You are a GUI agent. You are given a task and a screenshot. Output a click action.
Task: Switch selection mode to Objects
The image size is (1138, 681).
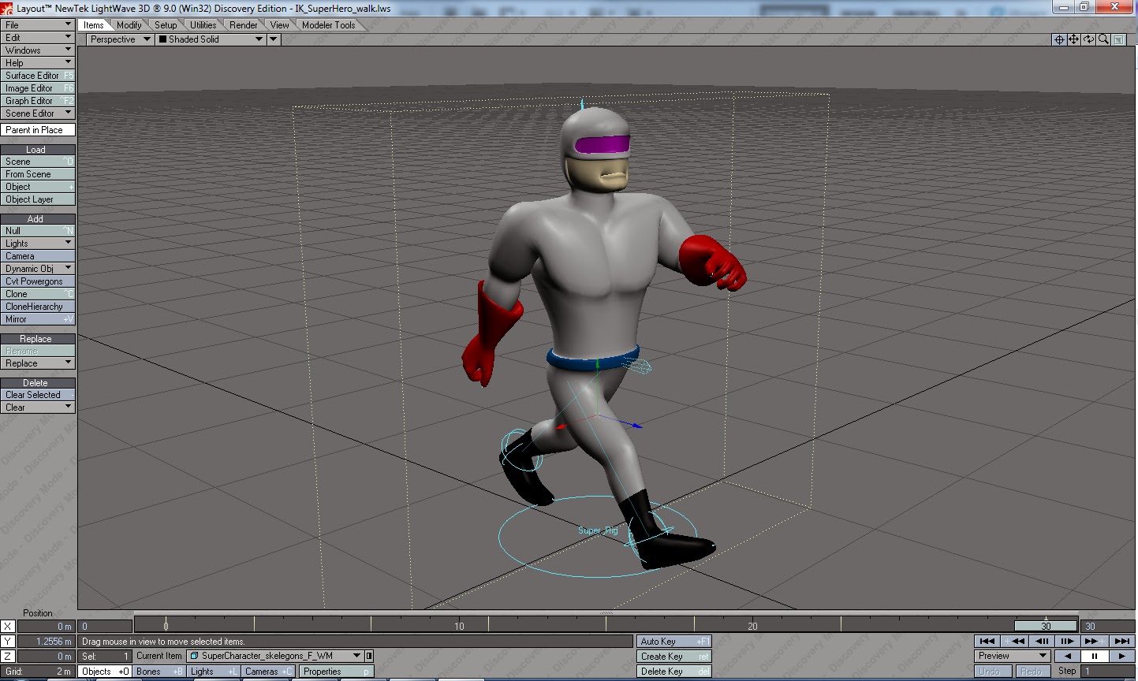pos(103,671)
